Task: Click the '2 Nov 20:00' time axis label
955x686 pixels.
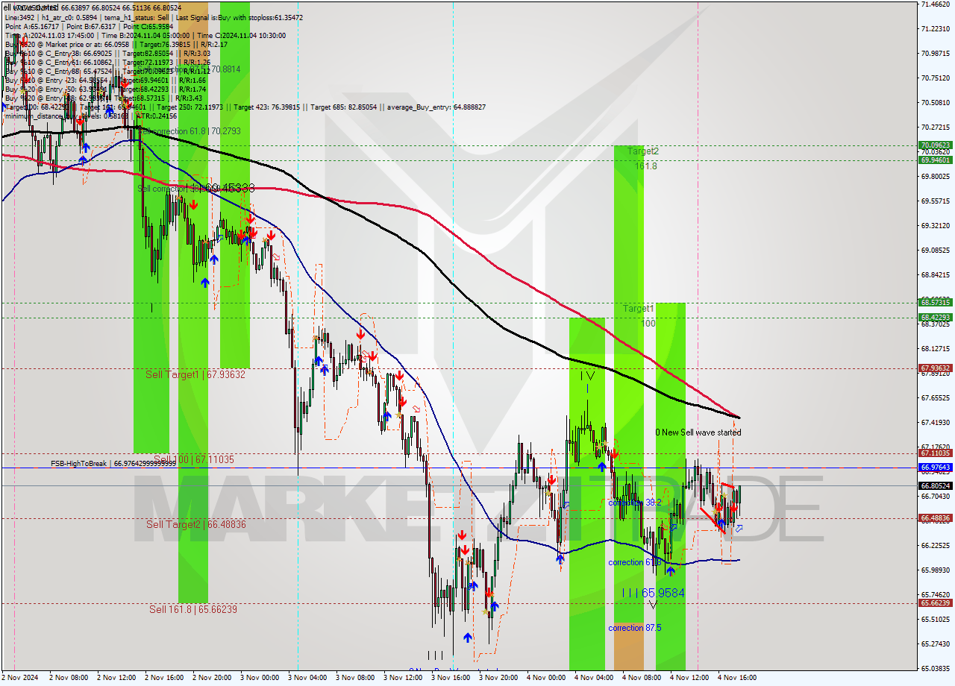Action: tap(212, 678)
